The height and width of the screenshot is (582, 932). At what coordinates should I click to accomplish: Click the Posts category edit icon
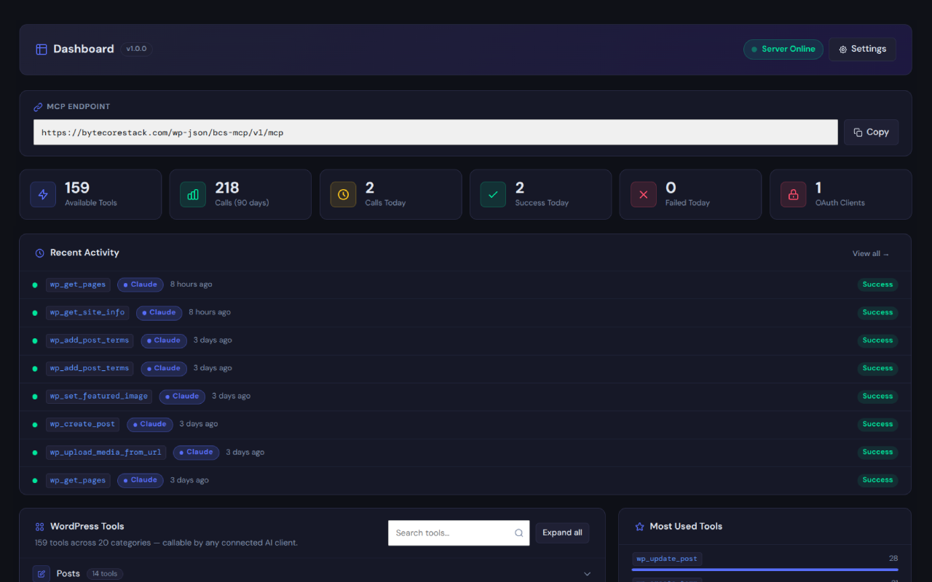click(x=42, y=573)
